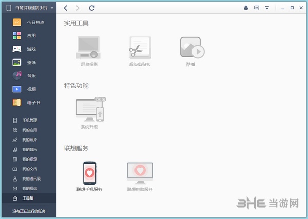Screen dimensions: 308x219
Task: Open the 联想手机服务 phone icon
Action: 89,173
